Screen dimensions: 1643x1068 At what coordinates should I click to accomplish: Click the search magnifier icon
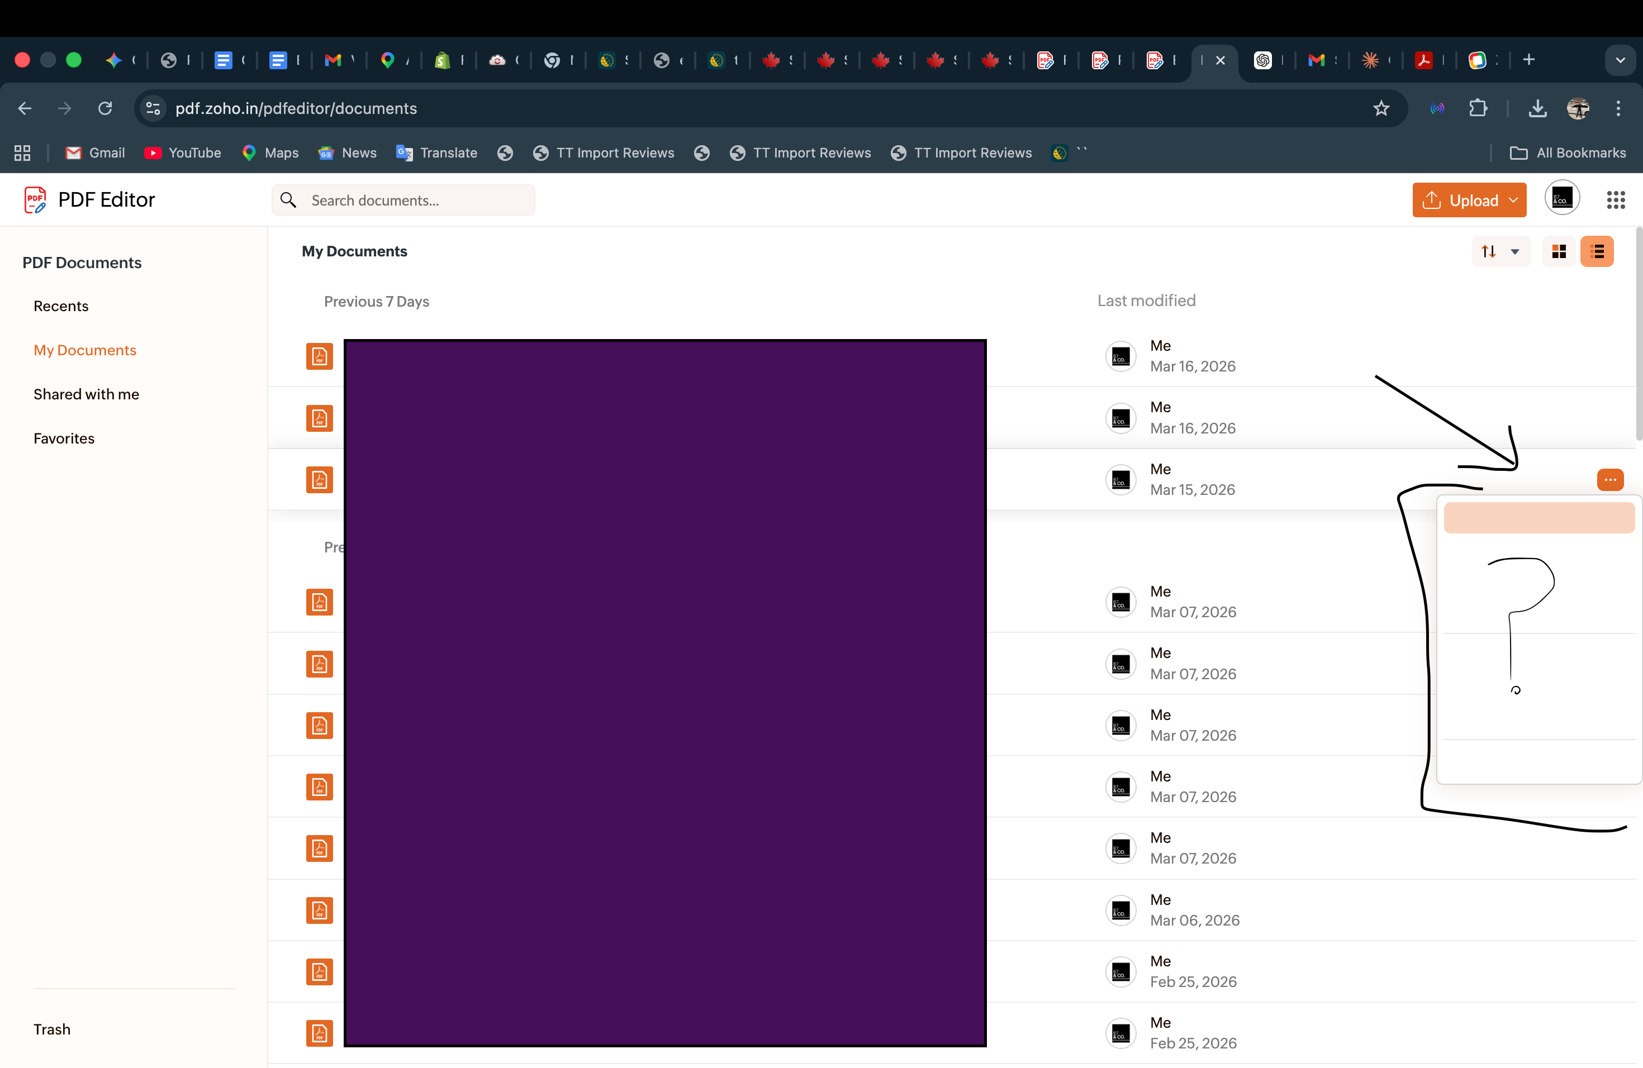point(288,200)
